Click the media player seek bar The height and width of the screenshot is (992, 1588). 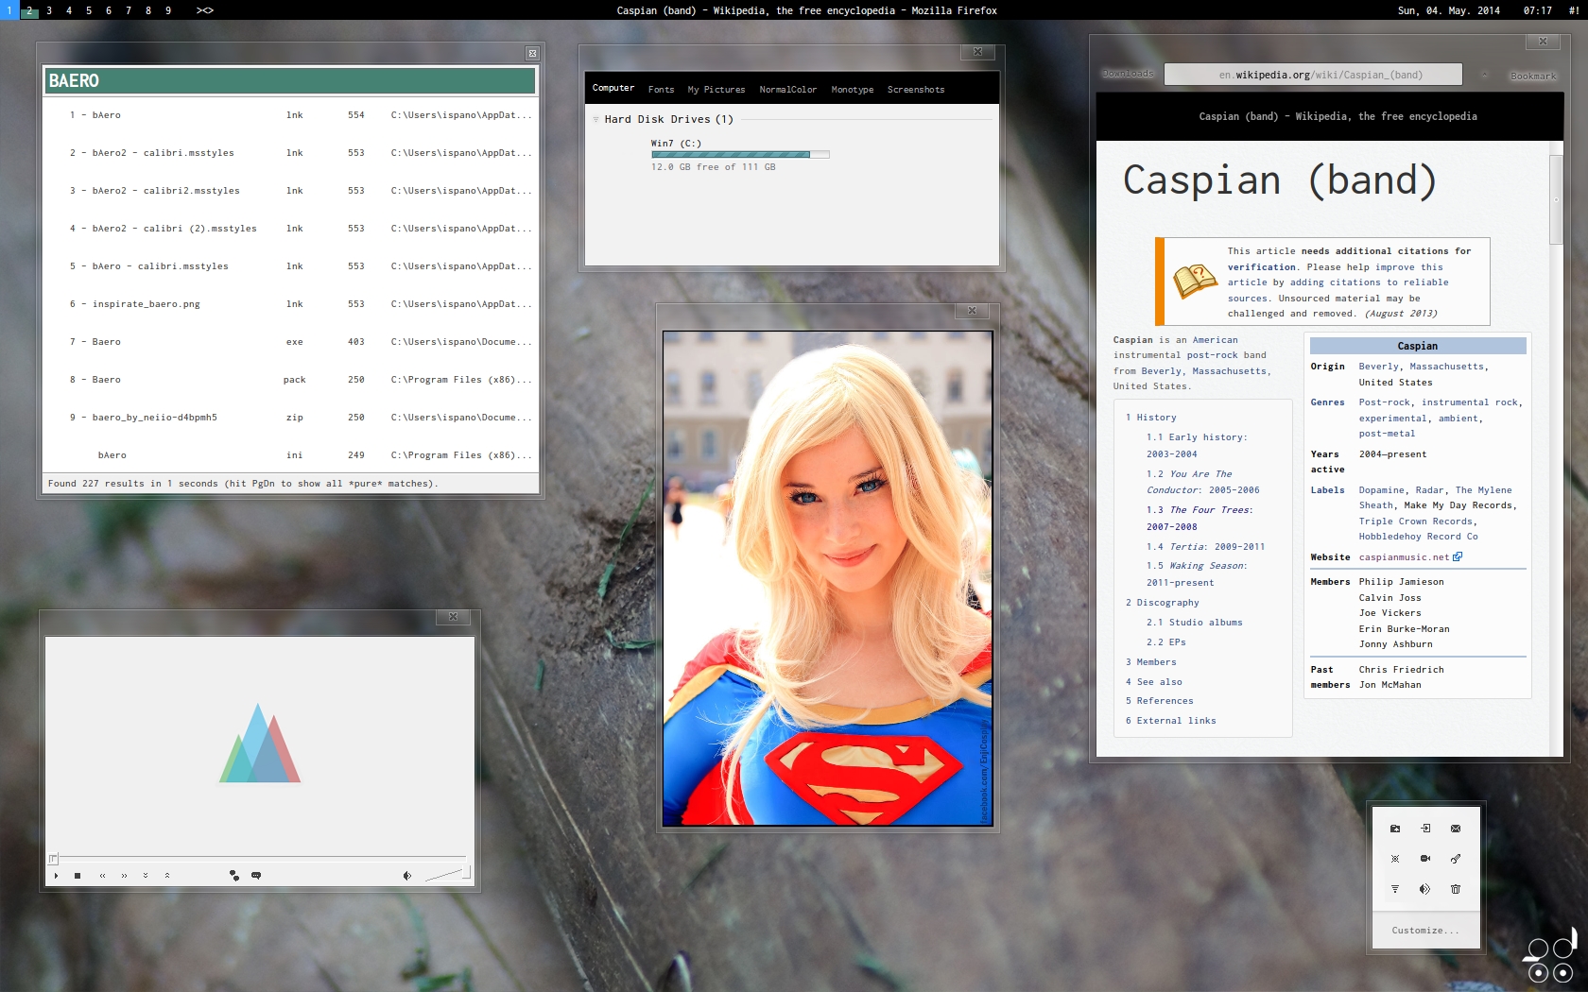pos(259,858)
